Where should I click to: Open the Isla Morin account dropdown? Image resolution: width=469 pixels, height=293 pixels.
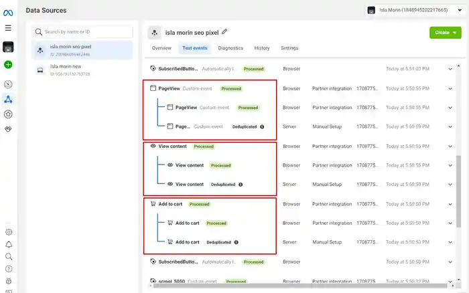[x=415, y=10]
